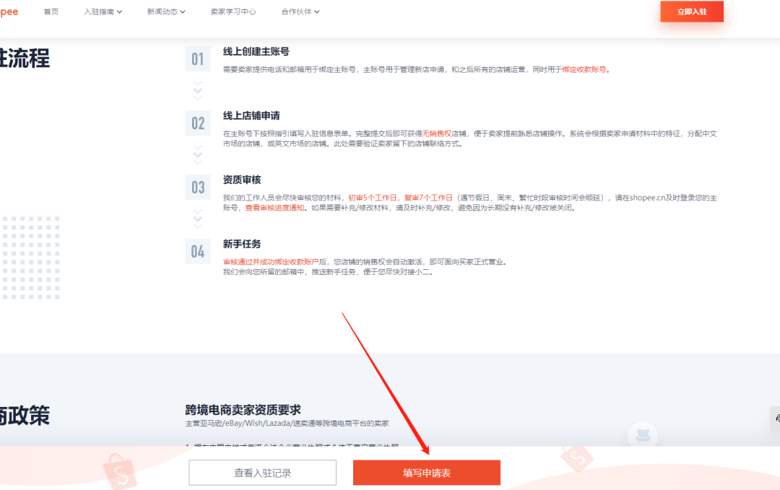Expand the 新闻动态 dropdown
780x490 pixels.
click(165, 12)
